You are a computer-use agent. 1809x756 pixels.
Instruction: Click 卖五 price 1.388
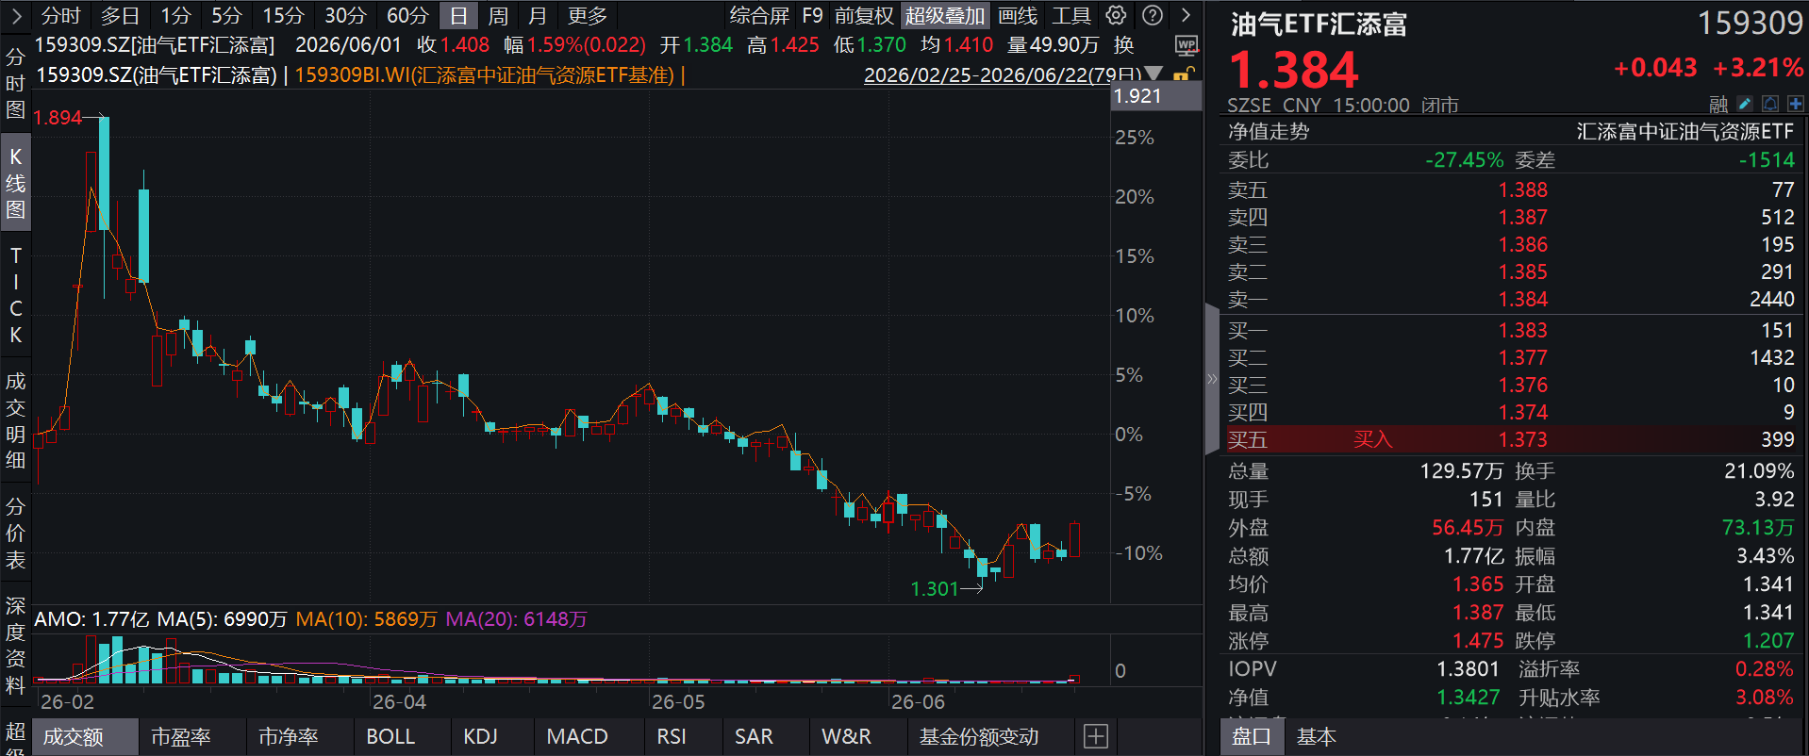(x=1522, y=189)
